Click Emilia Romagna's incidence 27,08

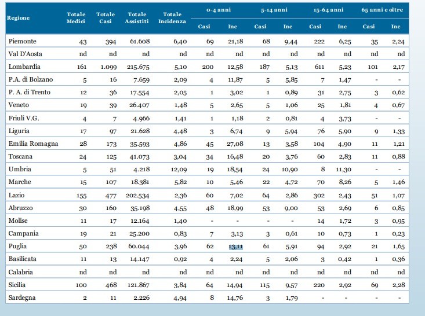235,144
